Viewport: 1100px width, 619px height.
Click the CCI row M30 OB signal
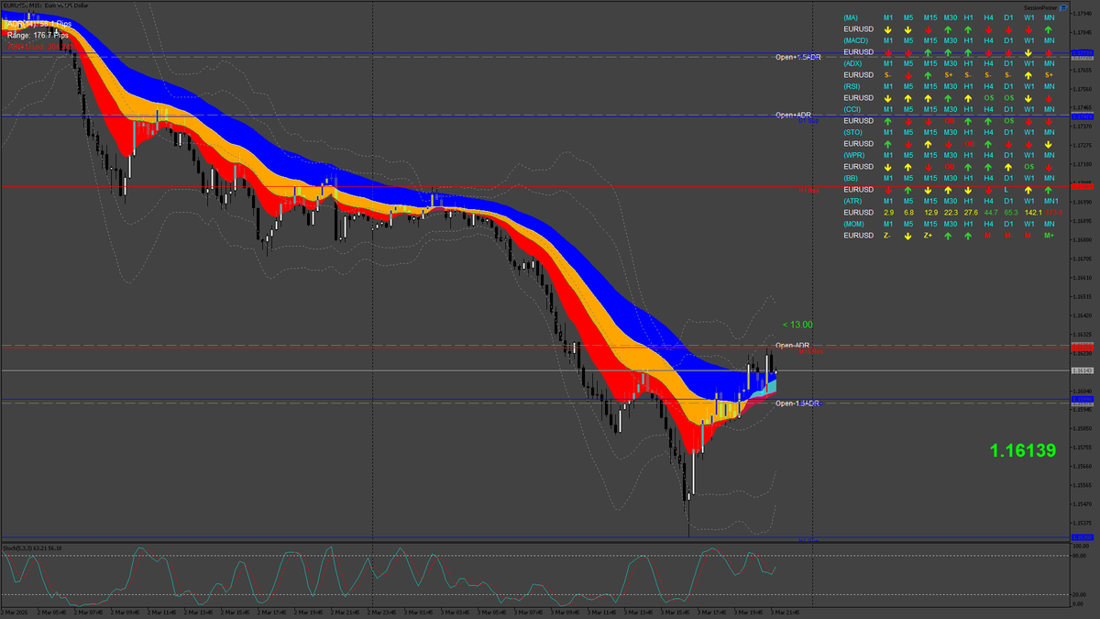point(949,121)
